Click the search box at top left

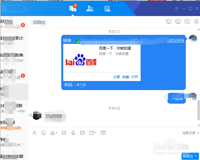[13, 8]
